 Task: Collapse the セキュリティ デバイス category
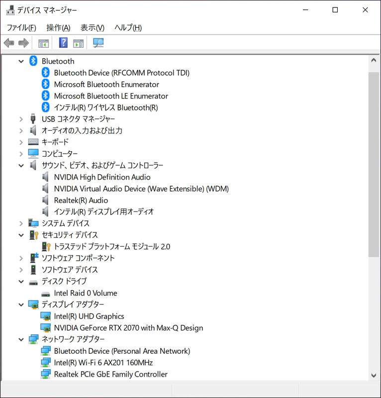click(21, 235)
